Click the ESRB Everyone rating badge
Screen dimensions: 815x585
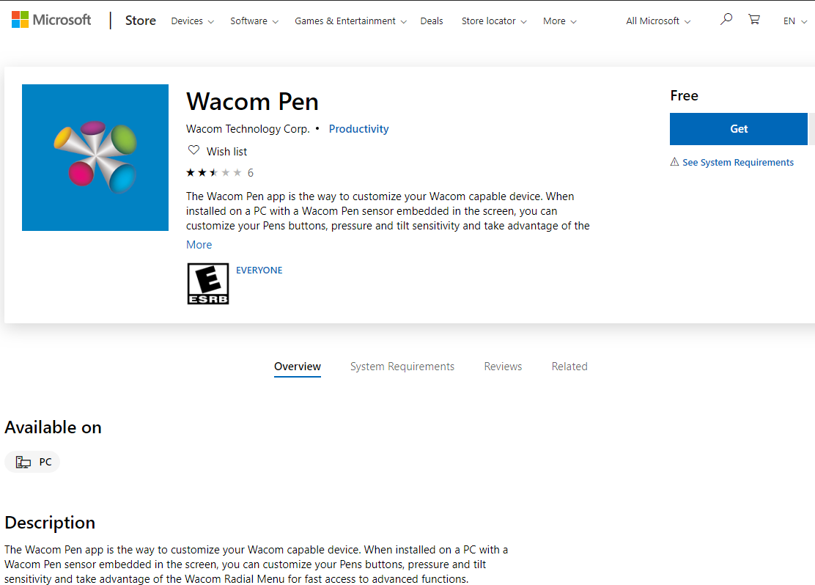(x=208, y=284)
